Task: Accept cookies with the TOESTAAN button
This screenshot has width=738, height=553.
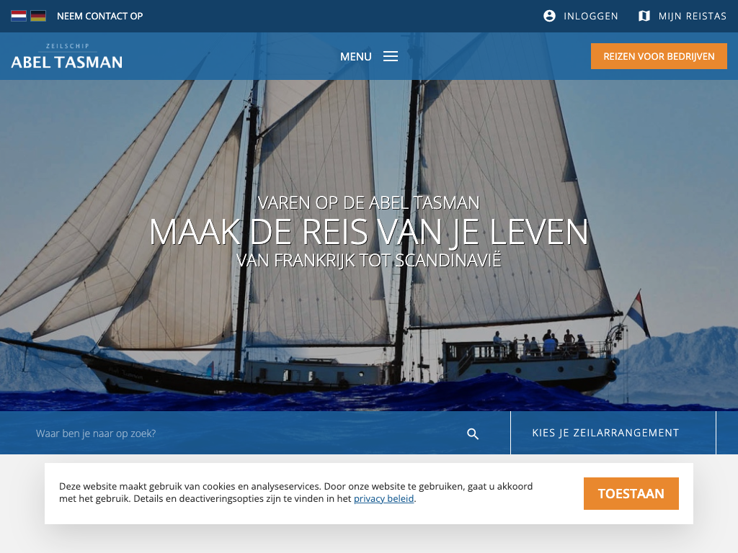Action: coord(631,493)
